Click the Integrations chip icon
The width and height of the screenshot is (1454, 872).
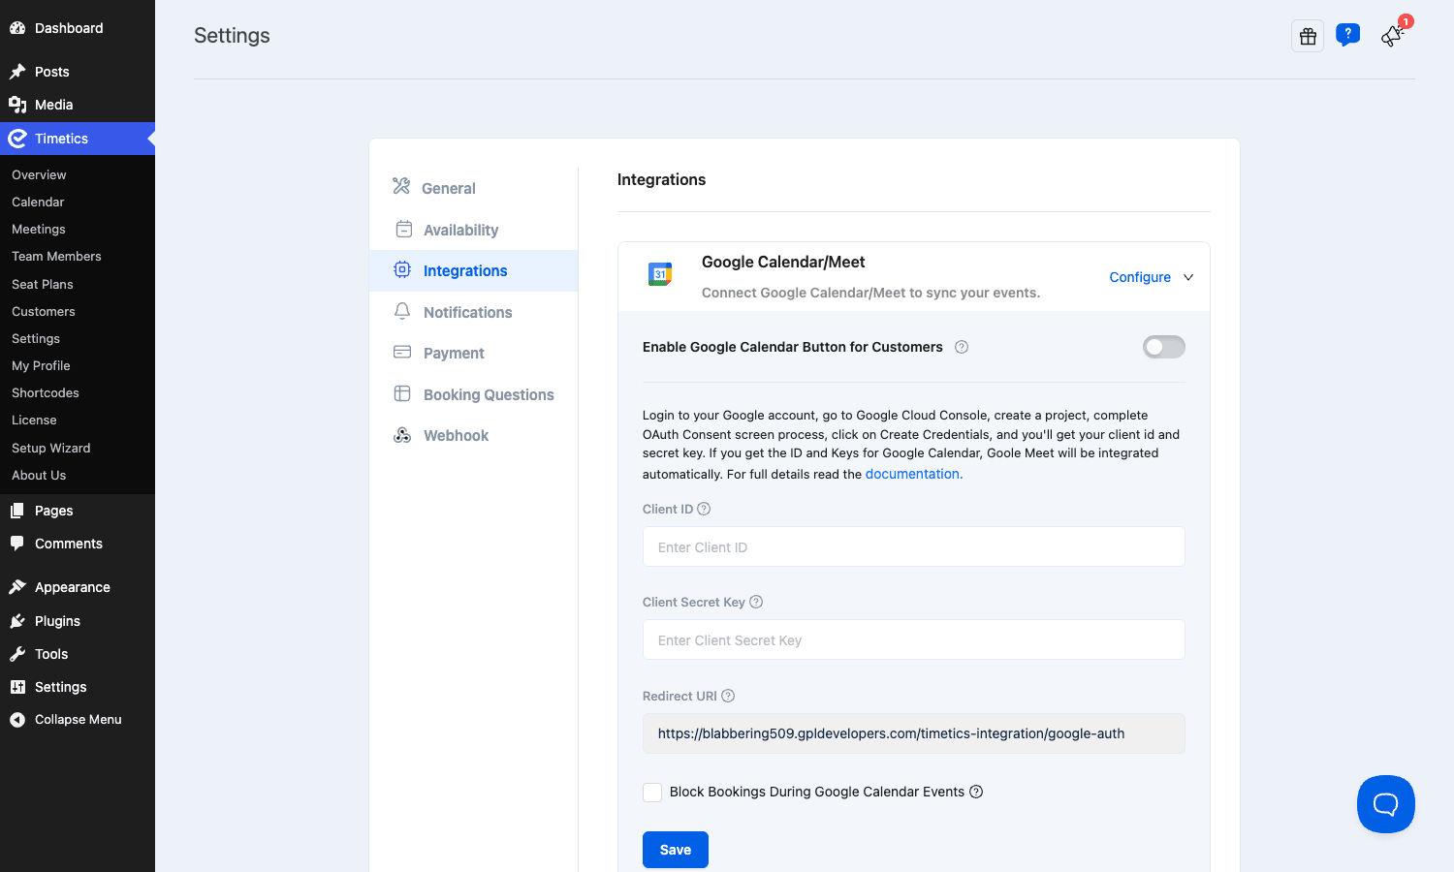tap(402, 269)
